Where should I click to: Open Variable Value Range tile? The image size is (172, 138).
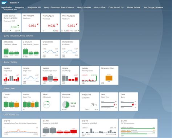click(70, 76)
